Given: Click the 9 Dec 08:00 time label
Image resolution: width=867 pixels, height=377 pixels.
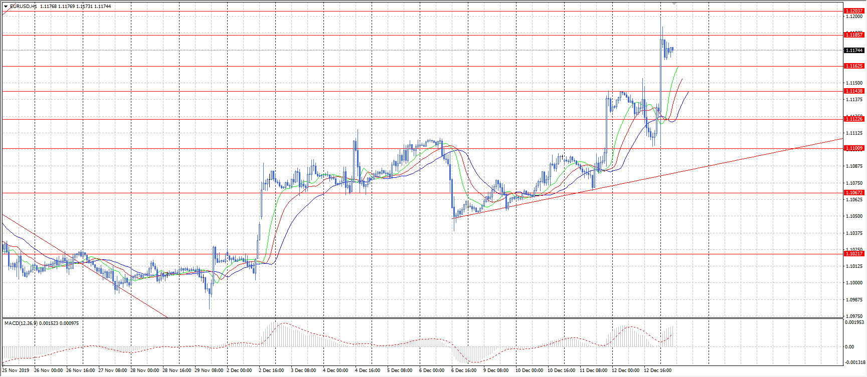Looking at the screenshot, I should 496,371.
